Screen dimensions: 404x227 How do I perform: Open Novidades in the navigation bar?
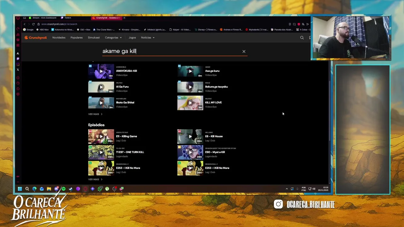(59, 38)
